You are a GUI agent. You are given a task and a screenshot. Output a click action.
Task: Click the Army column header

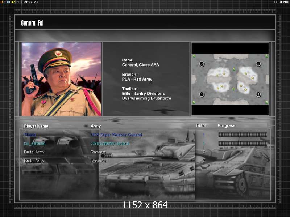(x=96, y=126)
